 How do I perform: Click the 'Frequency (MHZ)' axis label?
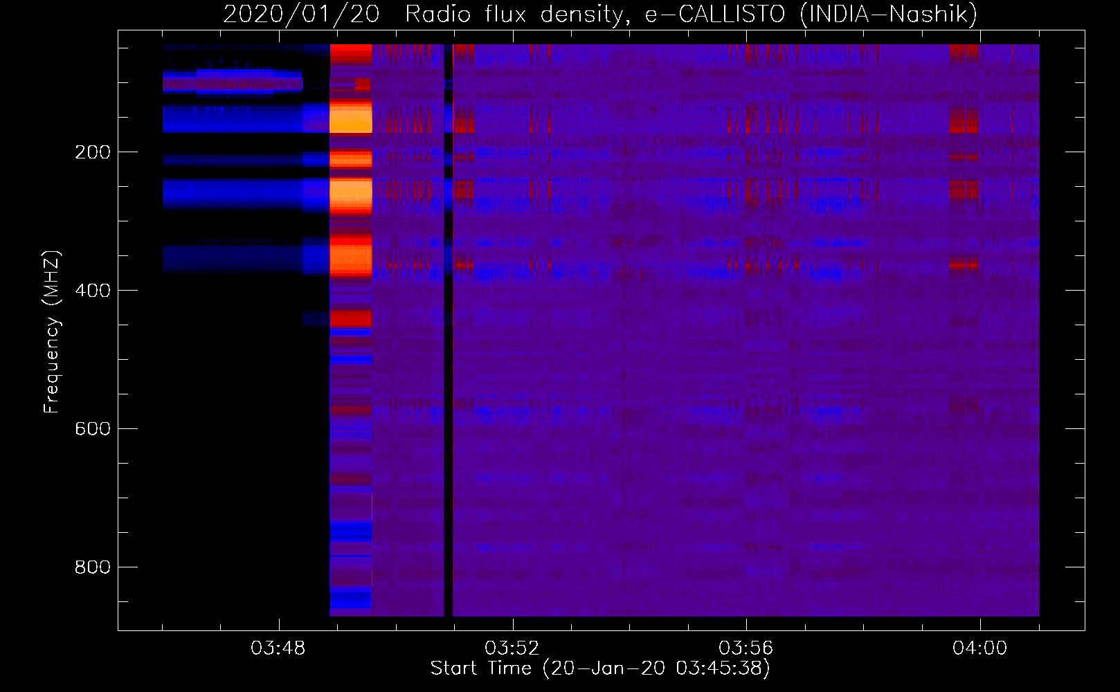52,331
